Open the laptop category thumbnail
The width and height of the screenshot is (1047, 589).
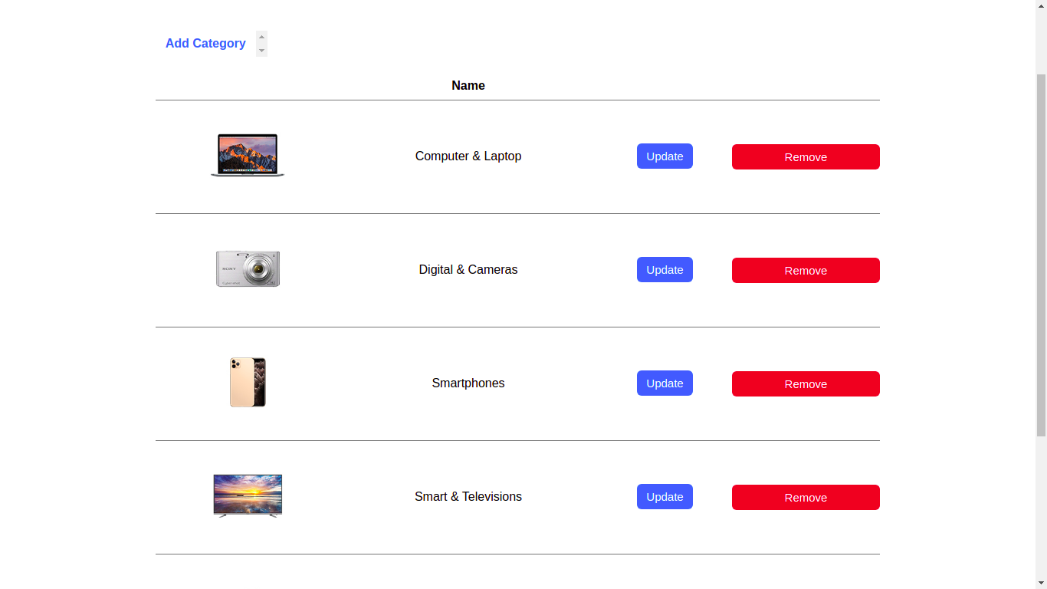248,156
